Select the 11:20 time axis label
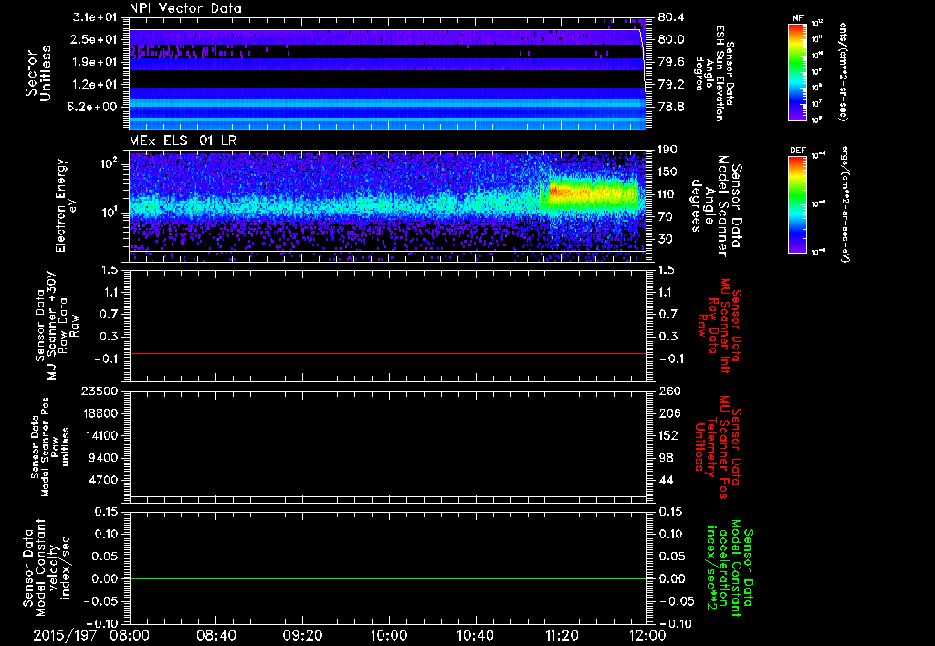This screenshot has width=935, height=646. (x=562, y=634)
